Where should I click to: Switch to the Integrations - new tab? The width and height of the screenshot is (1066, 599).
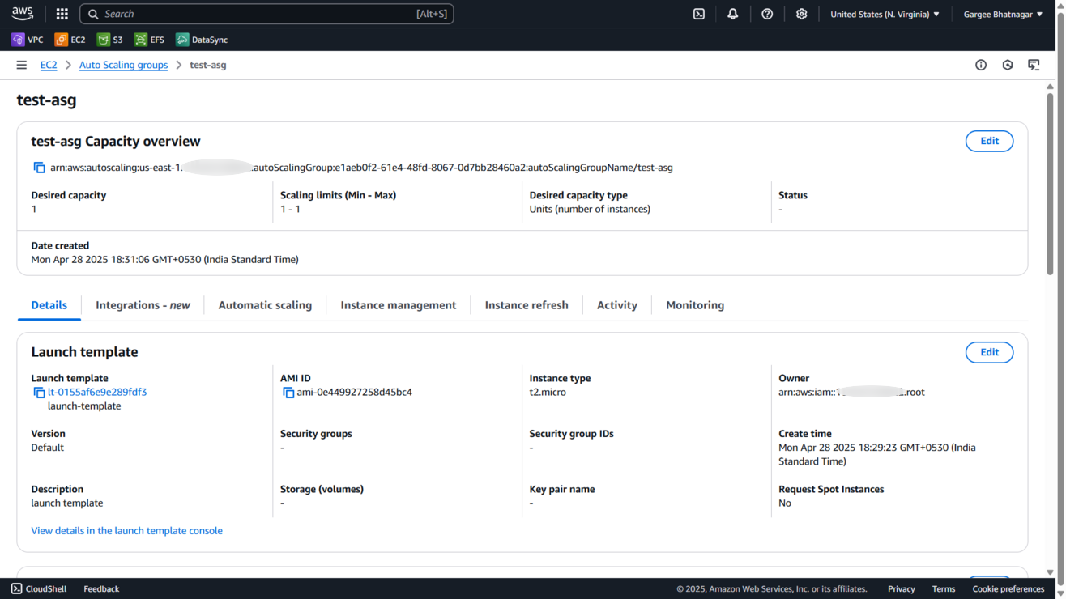click(x=143, y=305)
